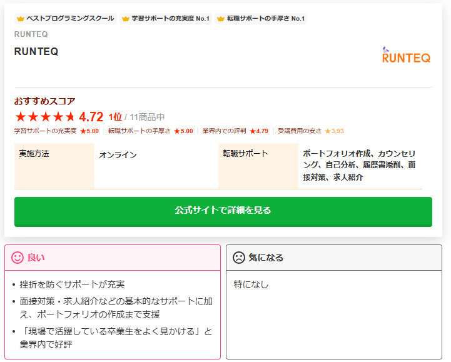Click the 学習サポートの充実度 No.1 crown badge

pyautogui.click(x=166, y=19)
